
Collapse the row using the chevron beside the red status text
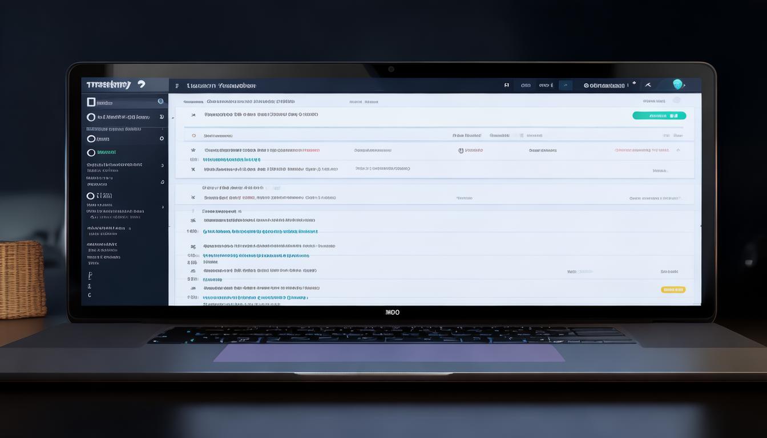(x=678, y=150)
